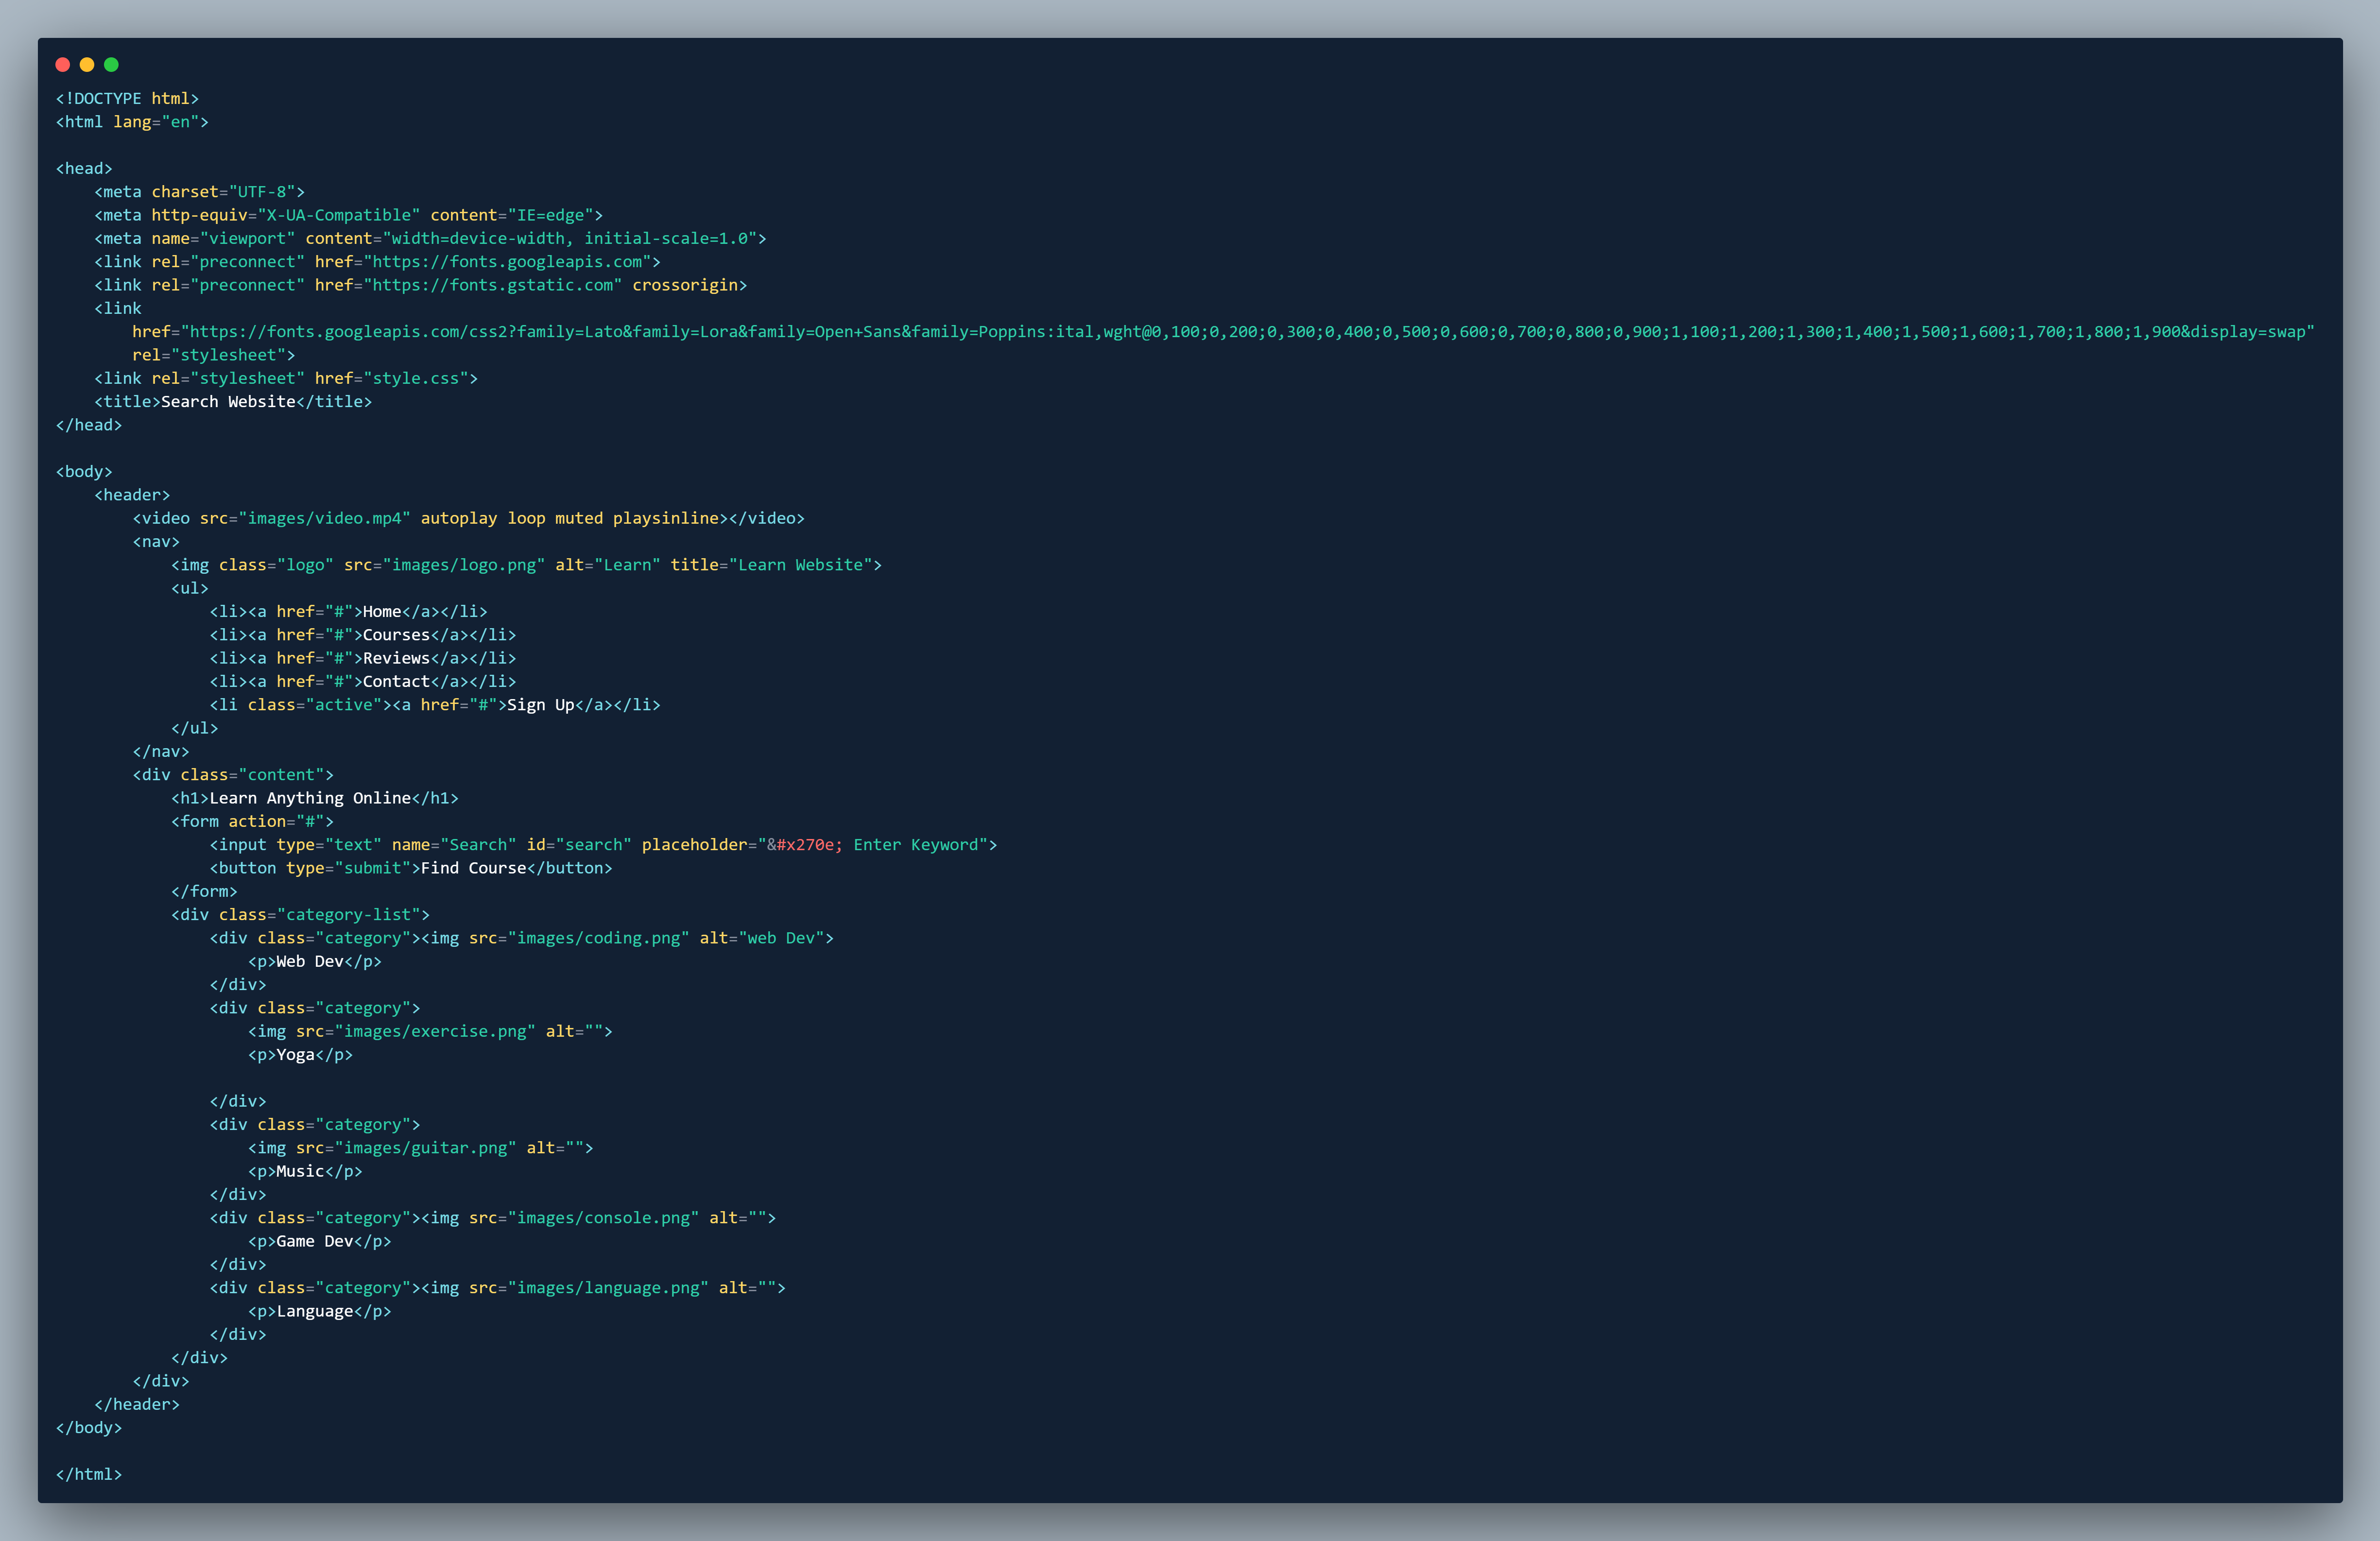Click the opening '<header>' tag
Image resolution: width=2380 pixels, height=1541 pixels.
[x=132, y=495]
